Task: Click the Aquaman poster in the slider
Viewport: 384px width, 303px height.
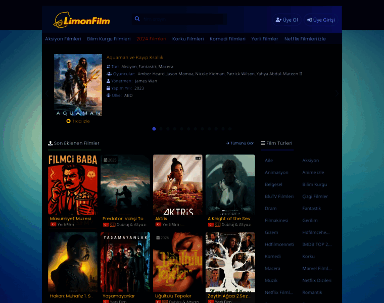Action: [78, 85]
